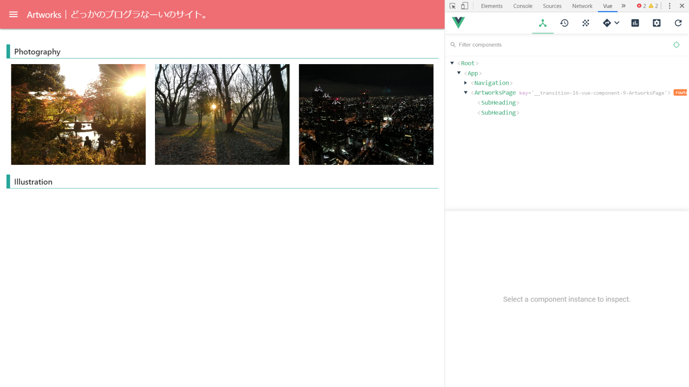Collapse the ArtworksPage component node
Image resolution: width=689 pixels, height=387 pixels.
point(465,93)
